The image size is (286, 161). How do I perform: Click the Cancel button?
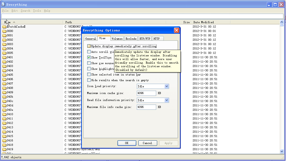148,143
